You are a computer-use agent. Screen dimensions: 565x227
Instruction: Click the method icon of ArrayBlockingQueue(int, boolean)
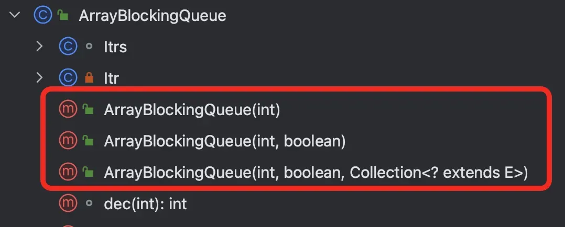68,140
